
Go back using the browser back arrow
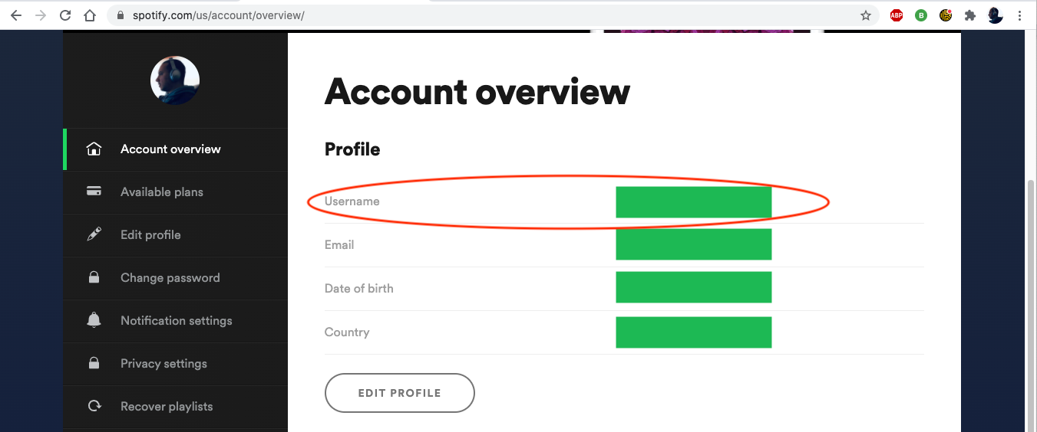click(x=16, y=15)
